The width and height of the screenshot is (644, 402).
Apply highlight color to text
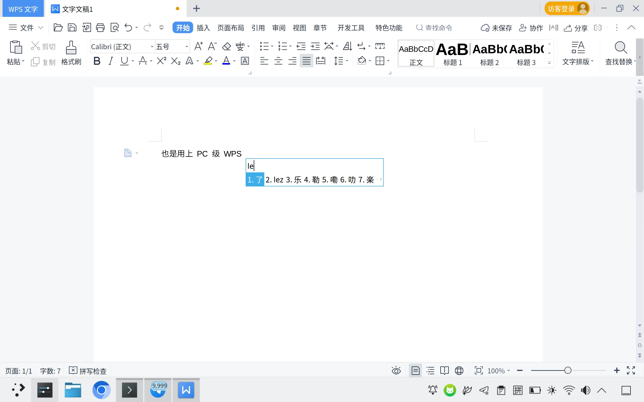tap(208, 61)
